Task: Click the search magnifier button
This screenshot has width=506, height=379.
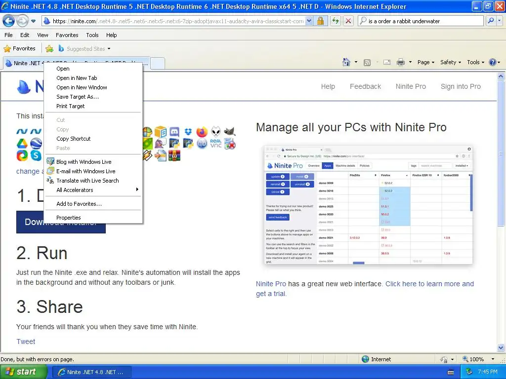Action: 491,21
